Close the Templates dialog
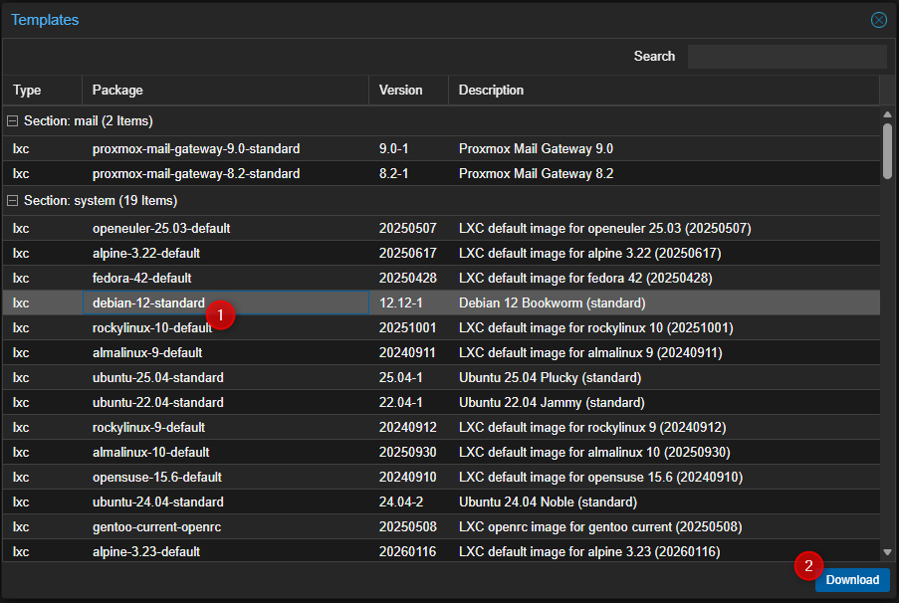The width and height of the screenshot is (899, 603). (x=878, y=19)
